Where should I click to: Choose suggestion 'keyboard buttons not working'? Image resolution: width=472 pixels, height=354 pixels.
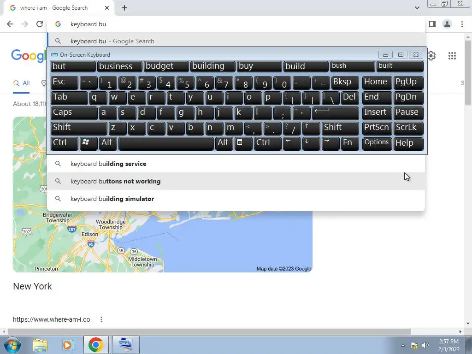point(236,181)
